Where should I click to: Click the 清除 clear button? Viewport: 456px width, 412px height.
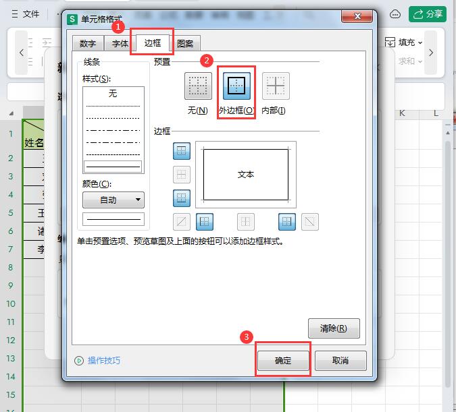click(x=334, y=328)
